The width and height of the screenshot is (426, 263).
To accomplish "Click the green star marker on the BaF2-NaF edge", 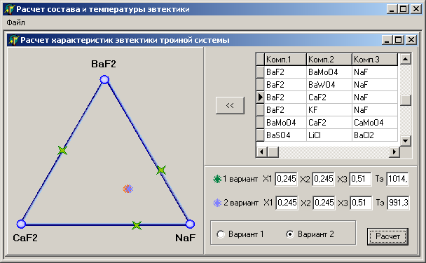I will click(x=161, y=170).
